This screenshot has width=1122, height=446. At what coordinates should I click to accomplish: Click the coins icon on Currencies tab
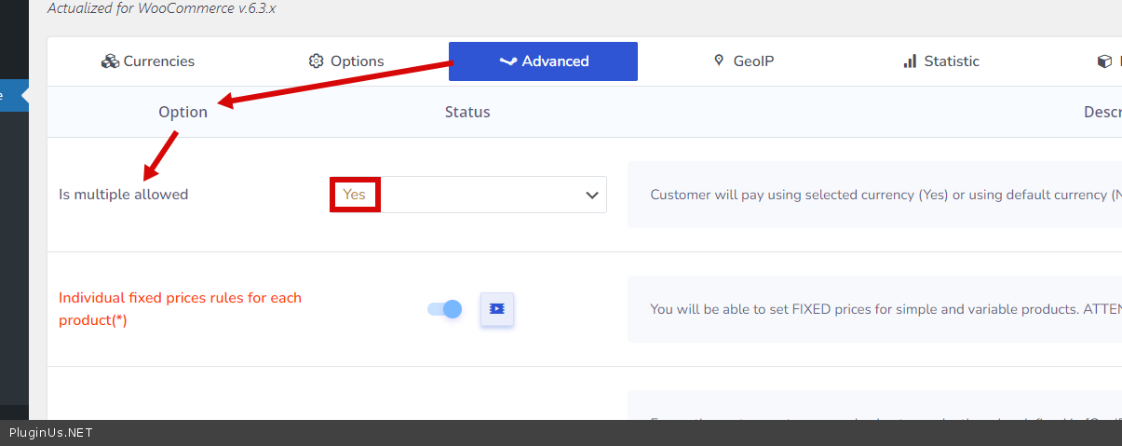[111, 61]
